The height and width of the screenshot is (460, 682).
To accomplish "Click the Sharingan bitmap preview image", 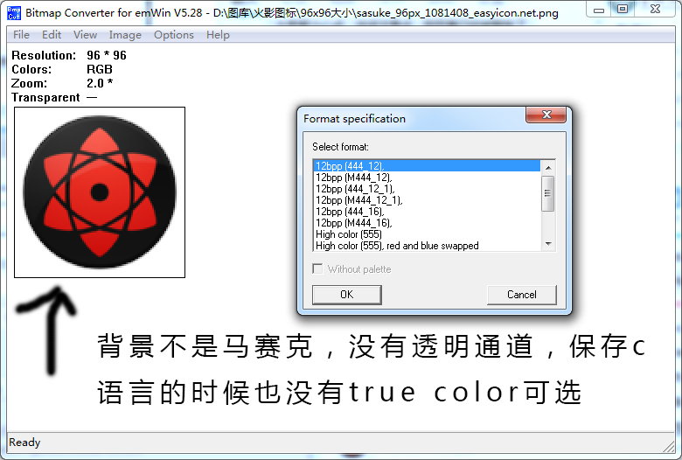I will point(100,192).
